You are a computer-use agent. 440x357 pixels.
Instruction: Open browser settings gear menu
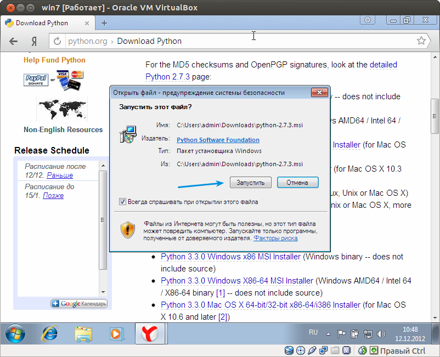(x=368, y=20)
